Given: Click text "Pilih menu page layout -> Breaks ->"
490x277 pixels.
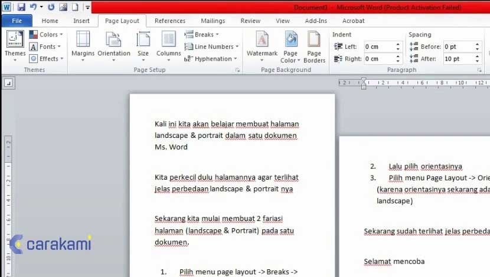Looking at the screenshot, I should (239, 272).
